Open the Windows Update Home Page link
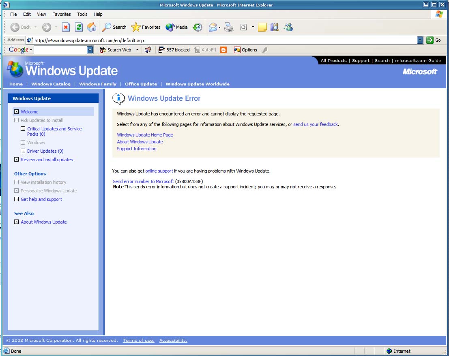This screenshot has height=356, width=449. (x=145, y=134)
